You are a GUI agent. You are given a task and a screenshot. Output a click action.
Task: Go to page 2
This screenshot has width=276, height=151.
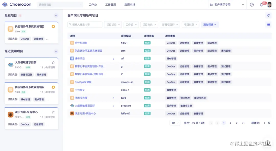[230, 123]
